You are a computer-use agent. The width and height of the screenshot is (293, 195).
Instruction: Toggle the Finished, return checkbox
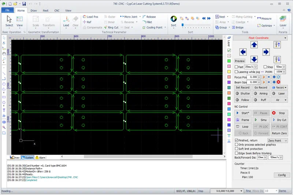(237, 140)
